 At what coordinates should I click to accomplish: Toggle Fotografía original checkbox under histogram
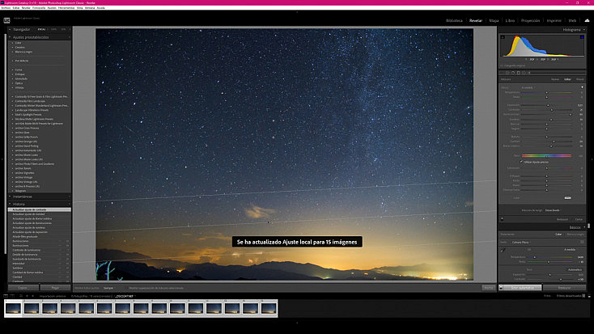point(503,66)
